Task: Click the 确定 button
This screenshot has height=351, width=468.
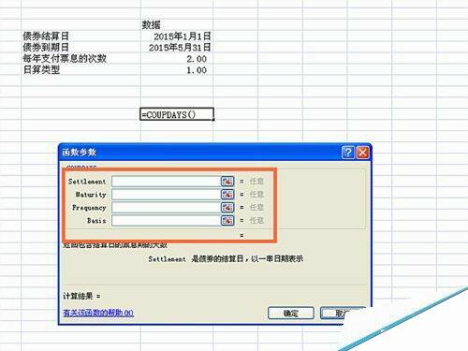Action: (x=291, y=313)
